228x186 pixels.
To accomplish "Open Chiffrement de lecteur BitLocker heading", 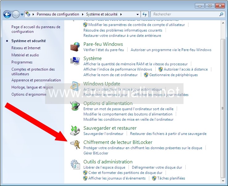I will click(x=118, y=142).
